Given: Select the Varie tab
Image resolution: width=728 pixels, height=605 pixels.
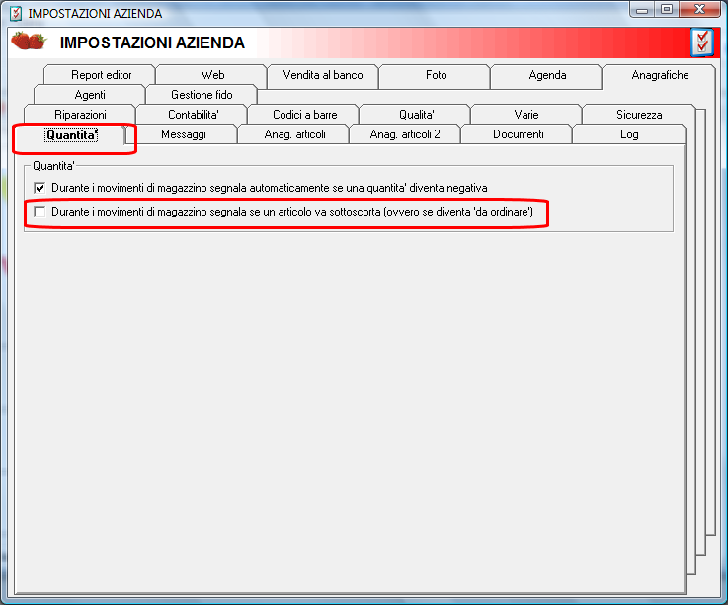Looking at the screenshot, I should pos(526,115).
